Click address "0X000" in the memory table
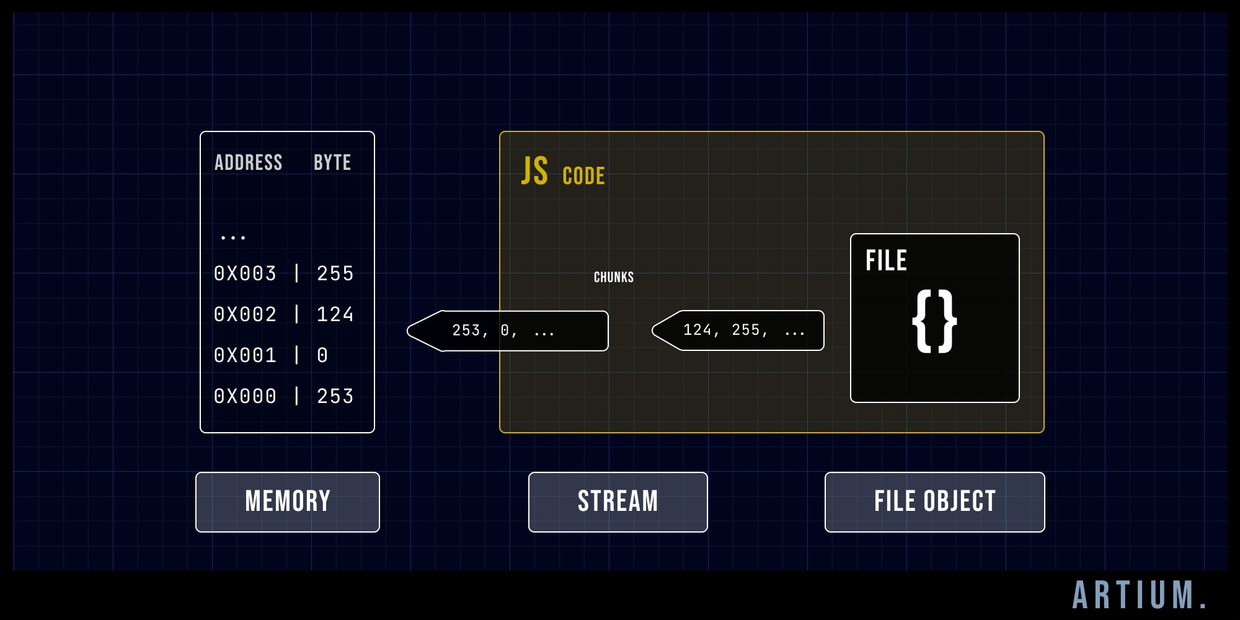The width and height of the screenshot is (1240, 620). coord(245,396)
